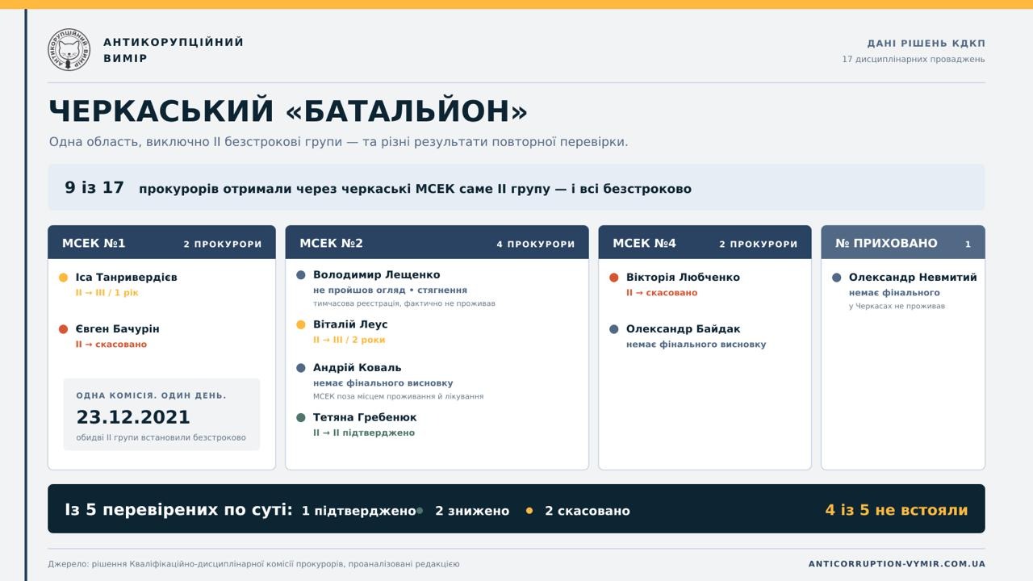This screenshot has width=1033, height=581.
Task: Click 'у Черкасах не проживав' note
Action: point(897,307)
